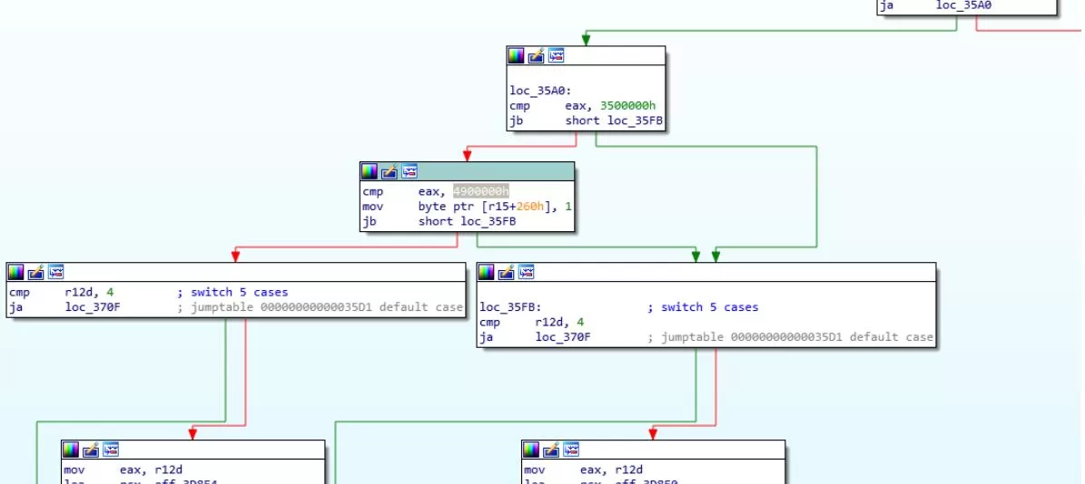
Task: Click the pencil edit icon on loc_35A0 node
Action: (536, 56)
